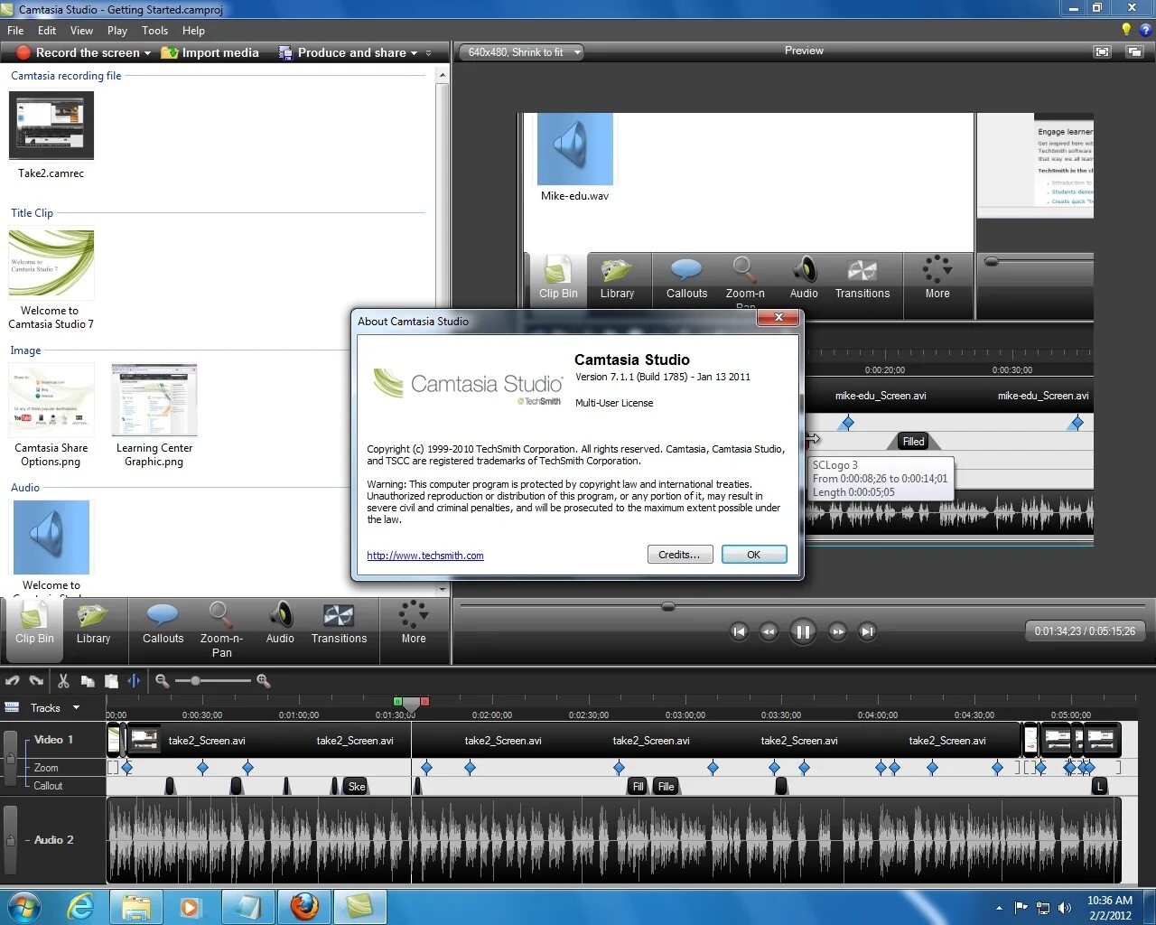Click the preview playback position slider
The width and height of the screenshot is (1156, 925).
click(x=668, y=606)
